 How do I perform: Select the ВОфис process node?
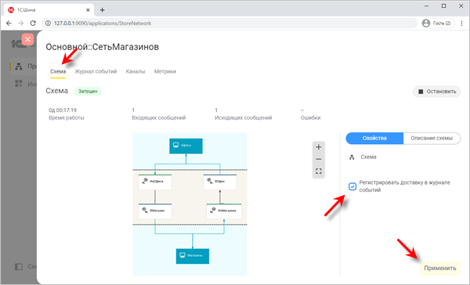(220, 182)
